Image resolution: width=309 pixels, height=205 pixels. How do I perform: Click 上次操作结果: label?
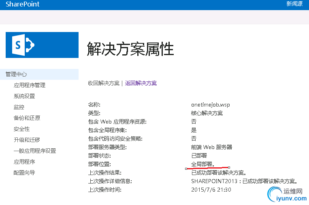[104, 173]
